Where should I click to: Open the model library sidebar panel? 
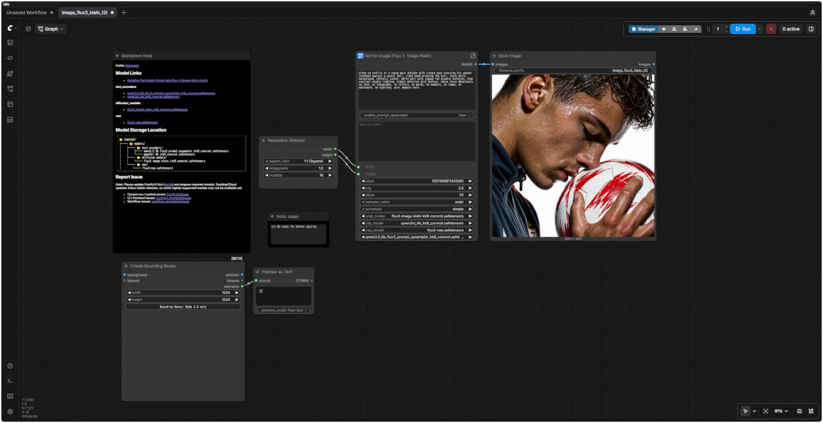pos(10,74)
